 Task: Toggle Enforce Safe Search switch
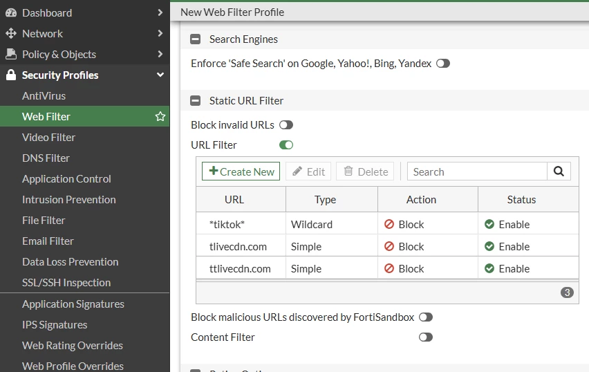tap(443, 64)
